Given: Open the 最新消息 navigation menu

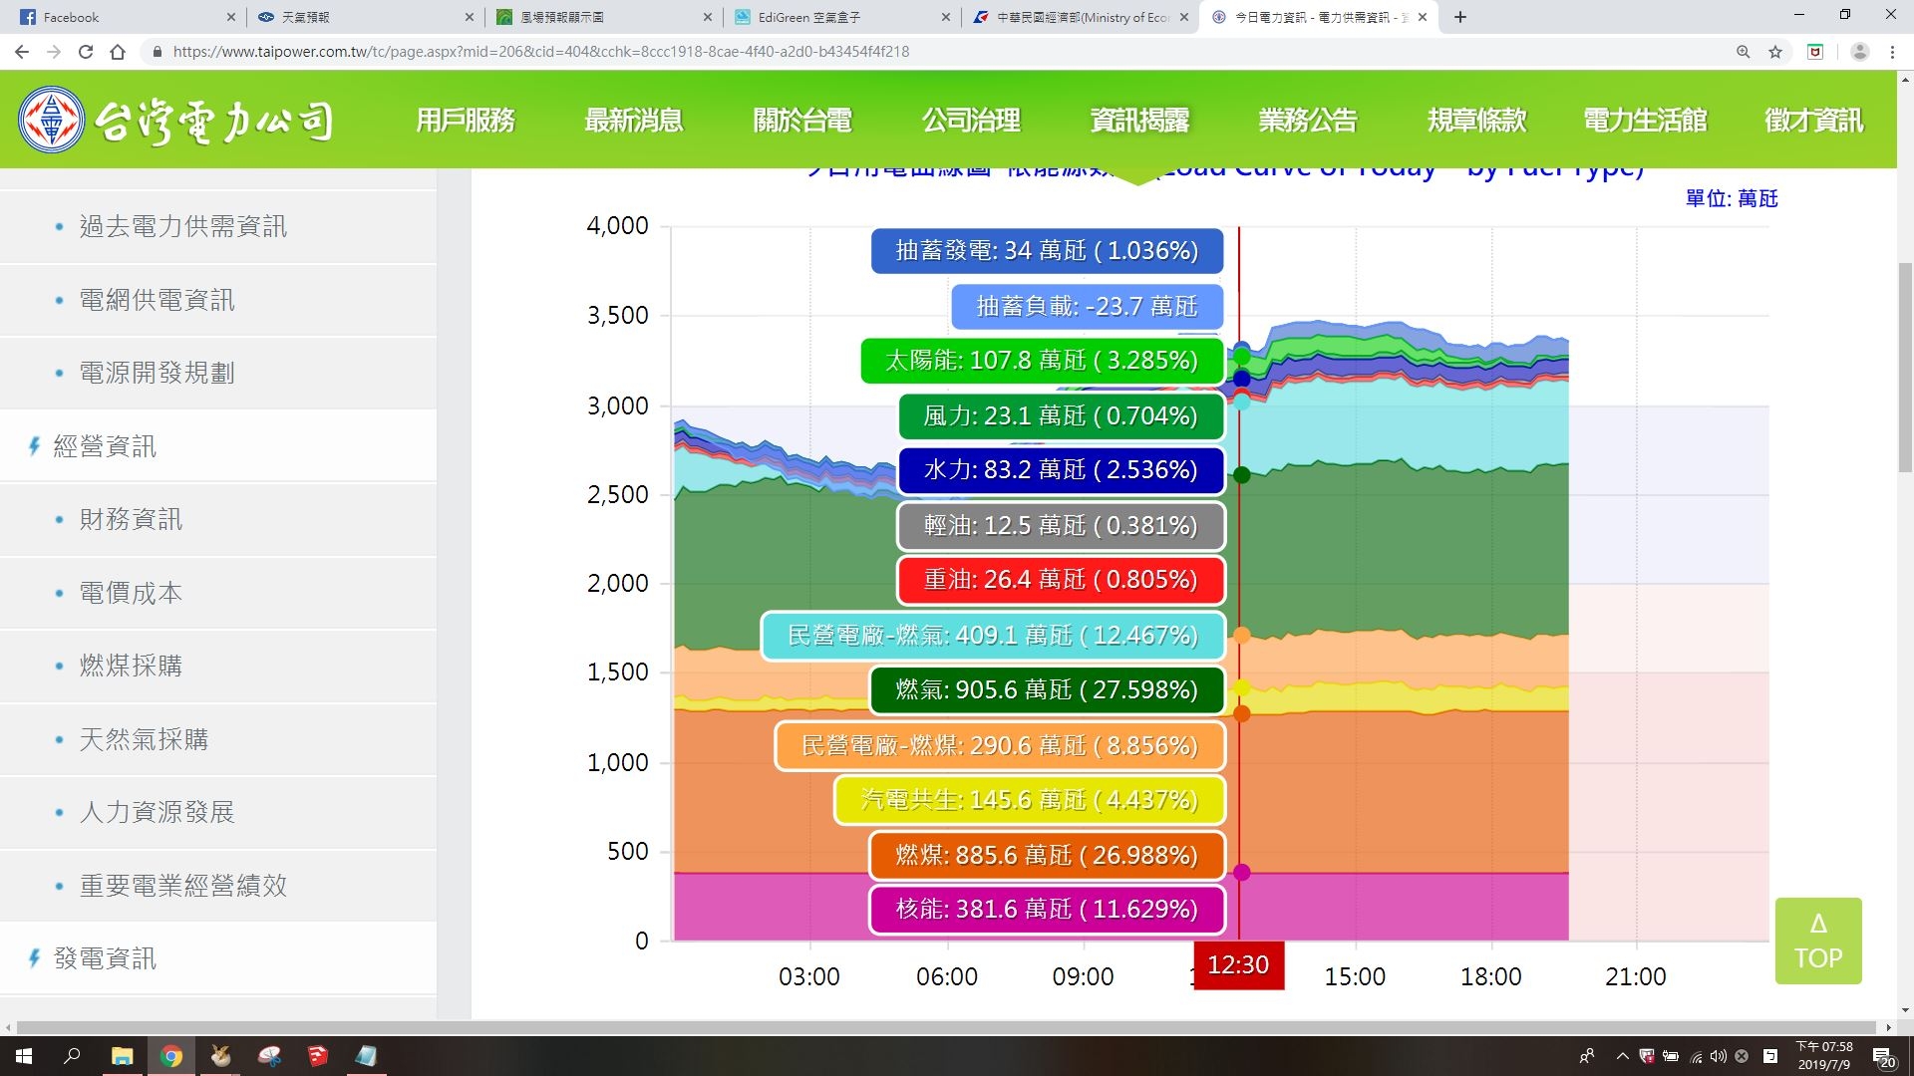Looking at the screenshot, I should click(634, 121).
